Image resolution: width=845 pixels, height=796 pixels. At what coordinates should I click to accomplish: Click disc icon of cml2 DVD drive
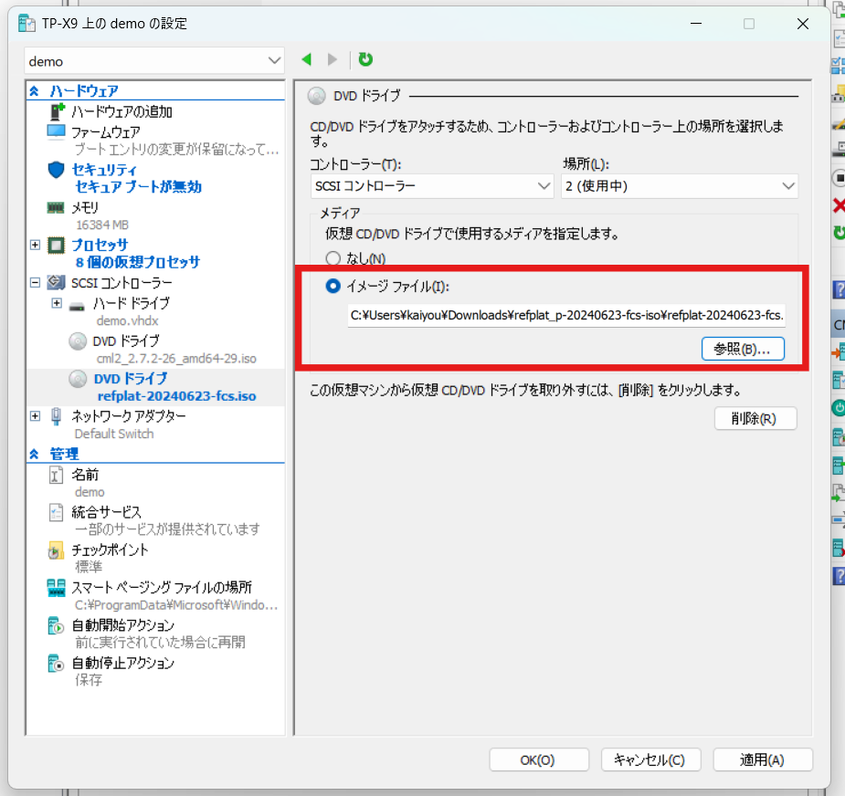pyautogui.click(x=78, y=340)
